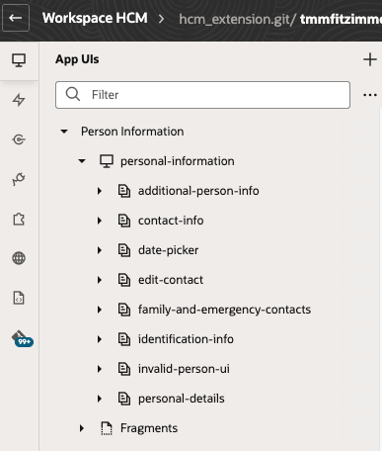Open the identification-info page
The image size is (382, 451).
tap(186, 339)
